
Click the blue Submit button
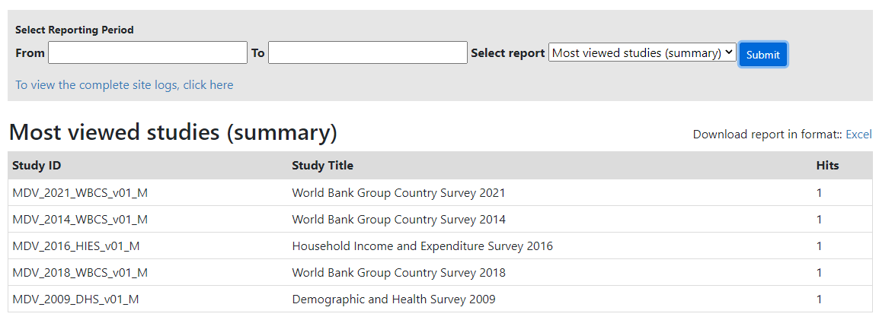[763, 55]
